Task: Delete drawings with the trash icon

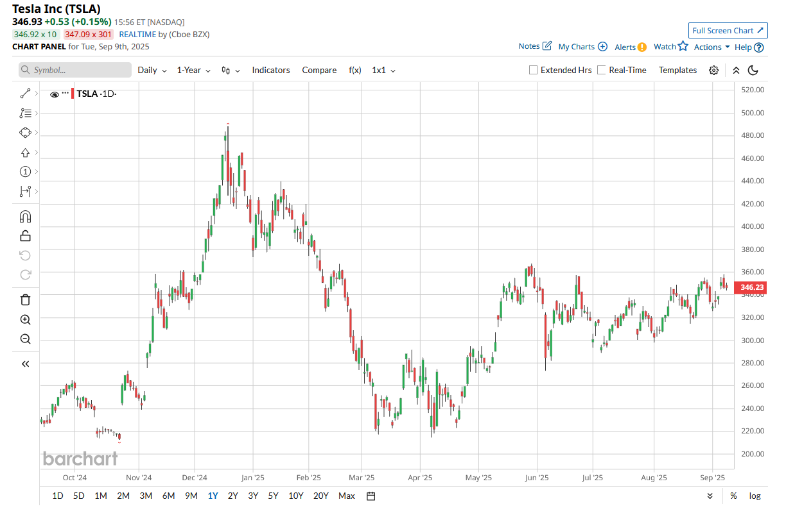Action: click(25, 299)
